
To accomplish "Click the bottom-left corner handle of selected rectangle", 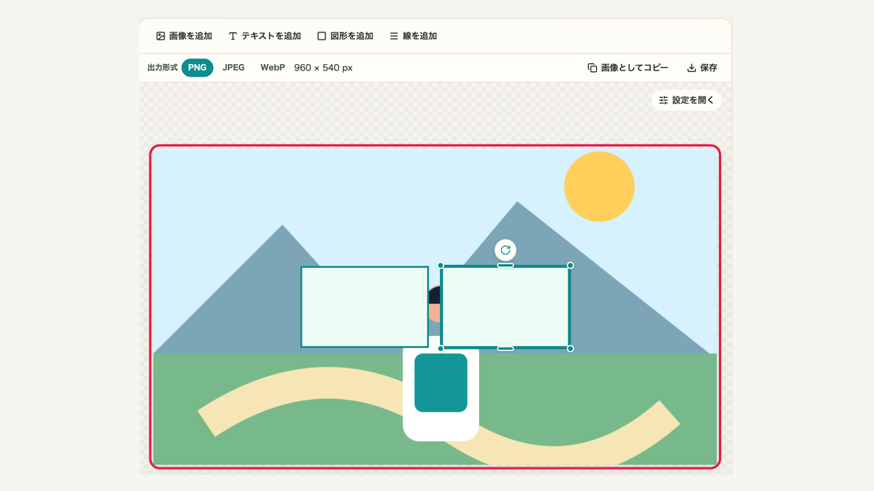I will (441, 349).
